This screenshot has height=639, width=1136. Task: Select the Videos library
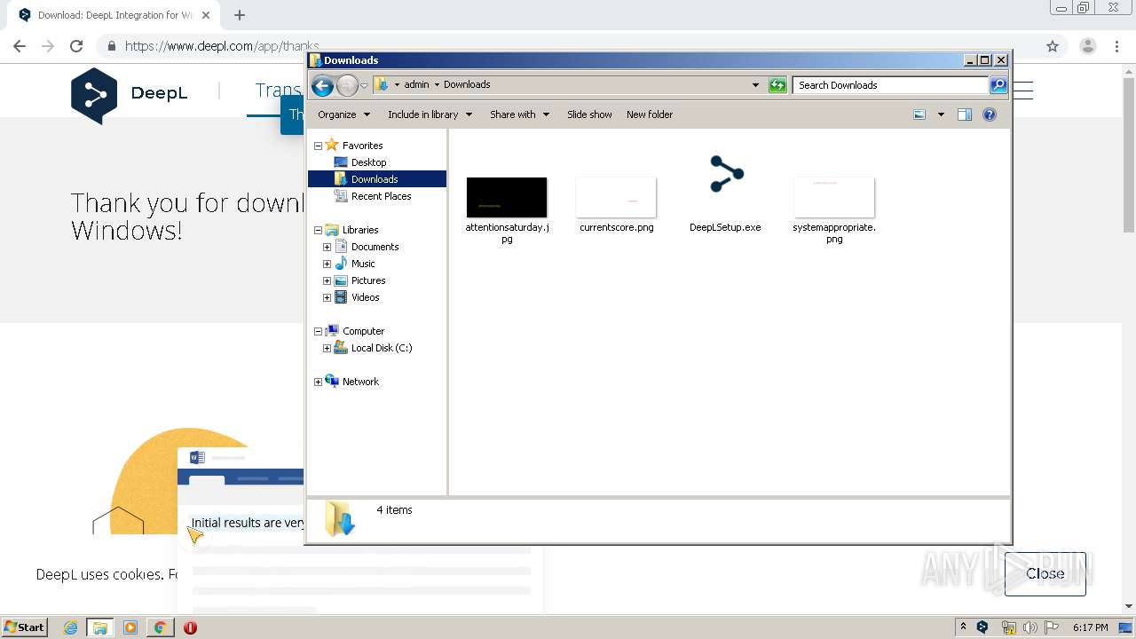(365, 297)
